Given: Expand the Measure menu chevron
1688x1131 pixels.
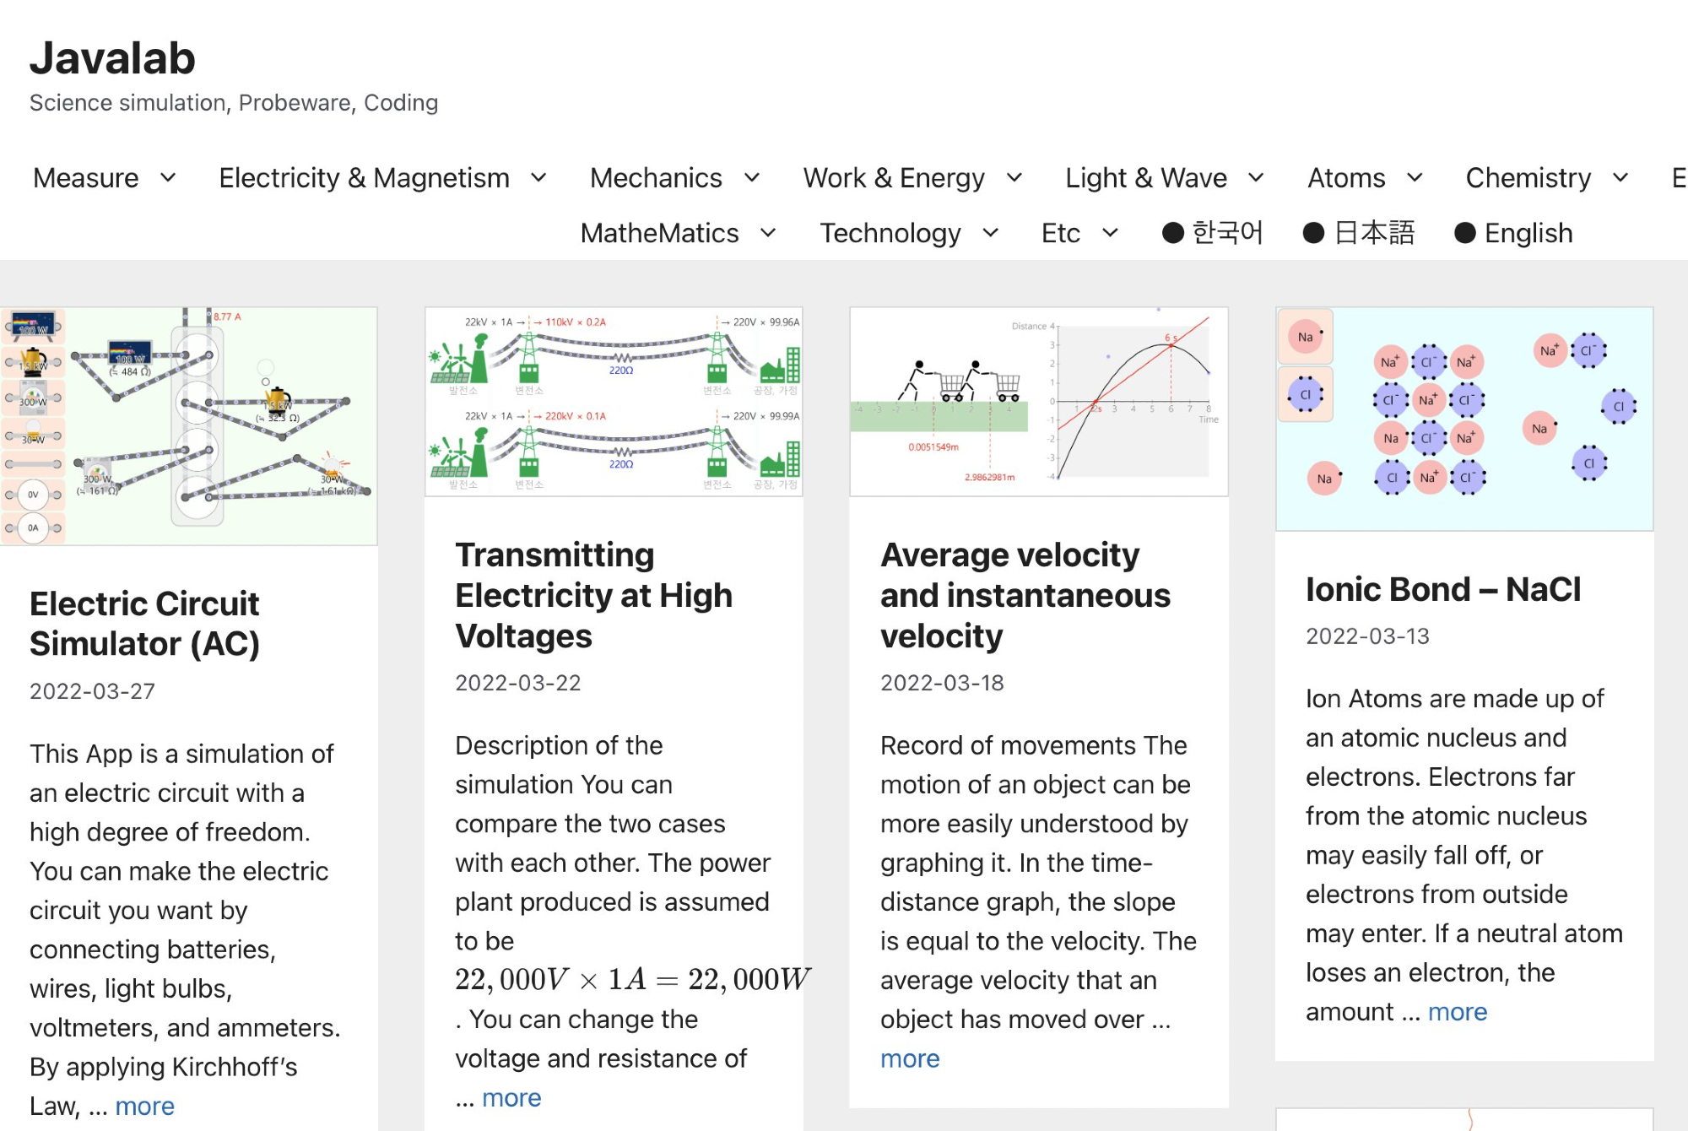Looking at the screenshot, I should 168,178.
